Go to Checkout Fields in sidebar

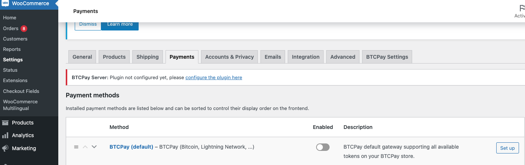21,91
